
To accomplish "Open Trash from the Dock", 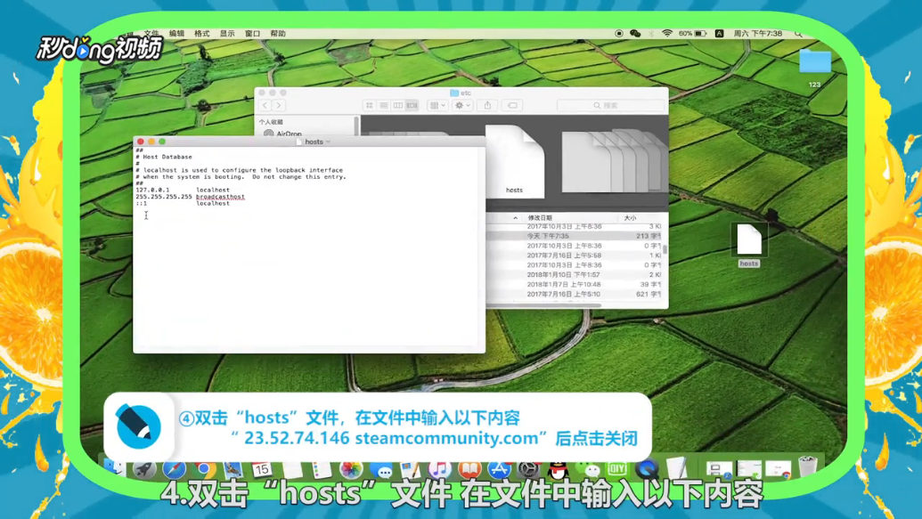I will pyautogui.click(x=808, y=468).
